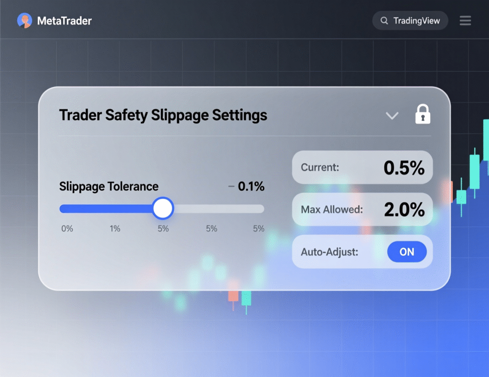
Task: Click the Current 0.5% display
Action: tap(362, 167)
